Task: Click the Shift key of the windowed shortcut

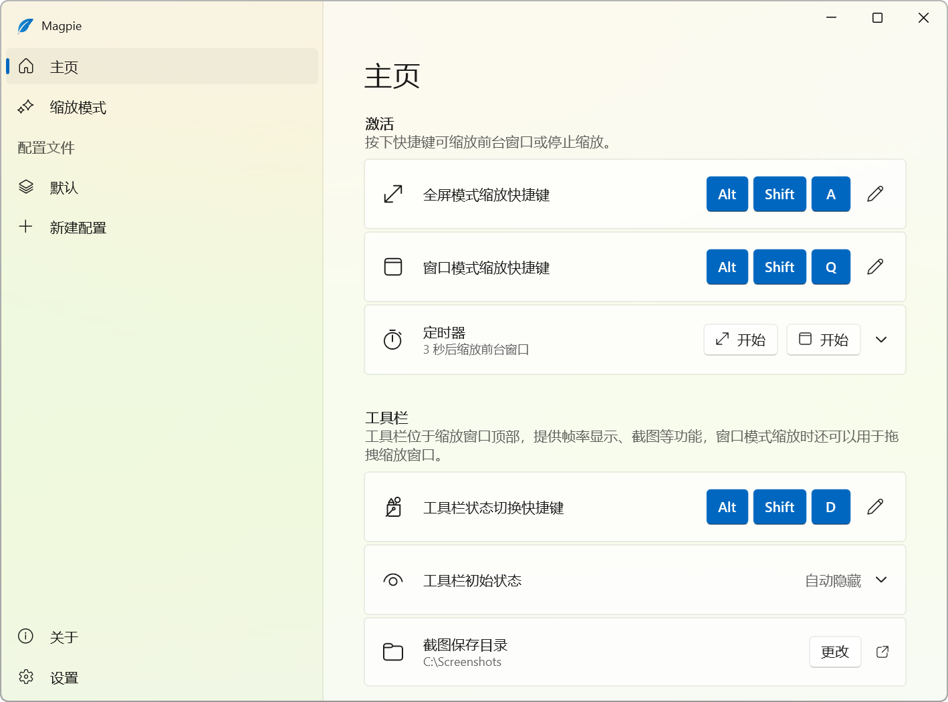Action: click(x=780, y=267)
